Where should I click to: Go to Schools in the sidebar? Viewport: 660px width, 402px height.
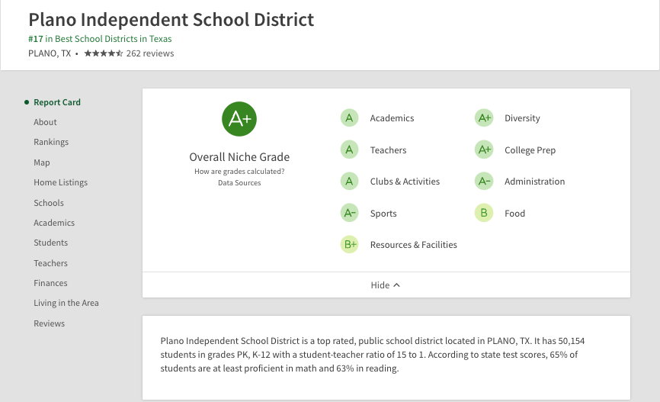click(49, 203)
